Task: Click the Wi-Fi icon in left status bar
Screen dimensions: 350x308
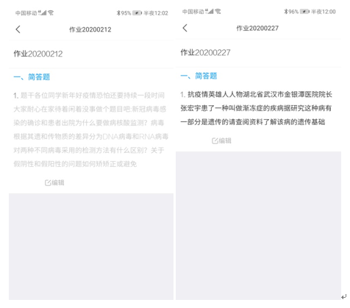Action: coord(51,12)
